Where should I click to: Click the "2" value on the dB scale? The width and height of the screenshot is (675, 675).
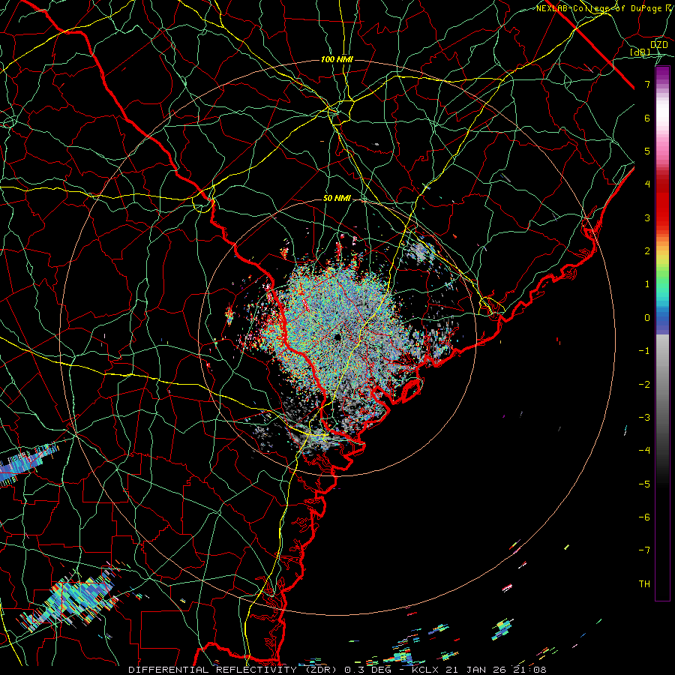(647, 251)
